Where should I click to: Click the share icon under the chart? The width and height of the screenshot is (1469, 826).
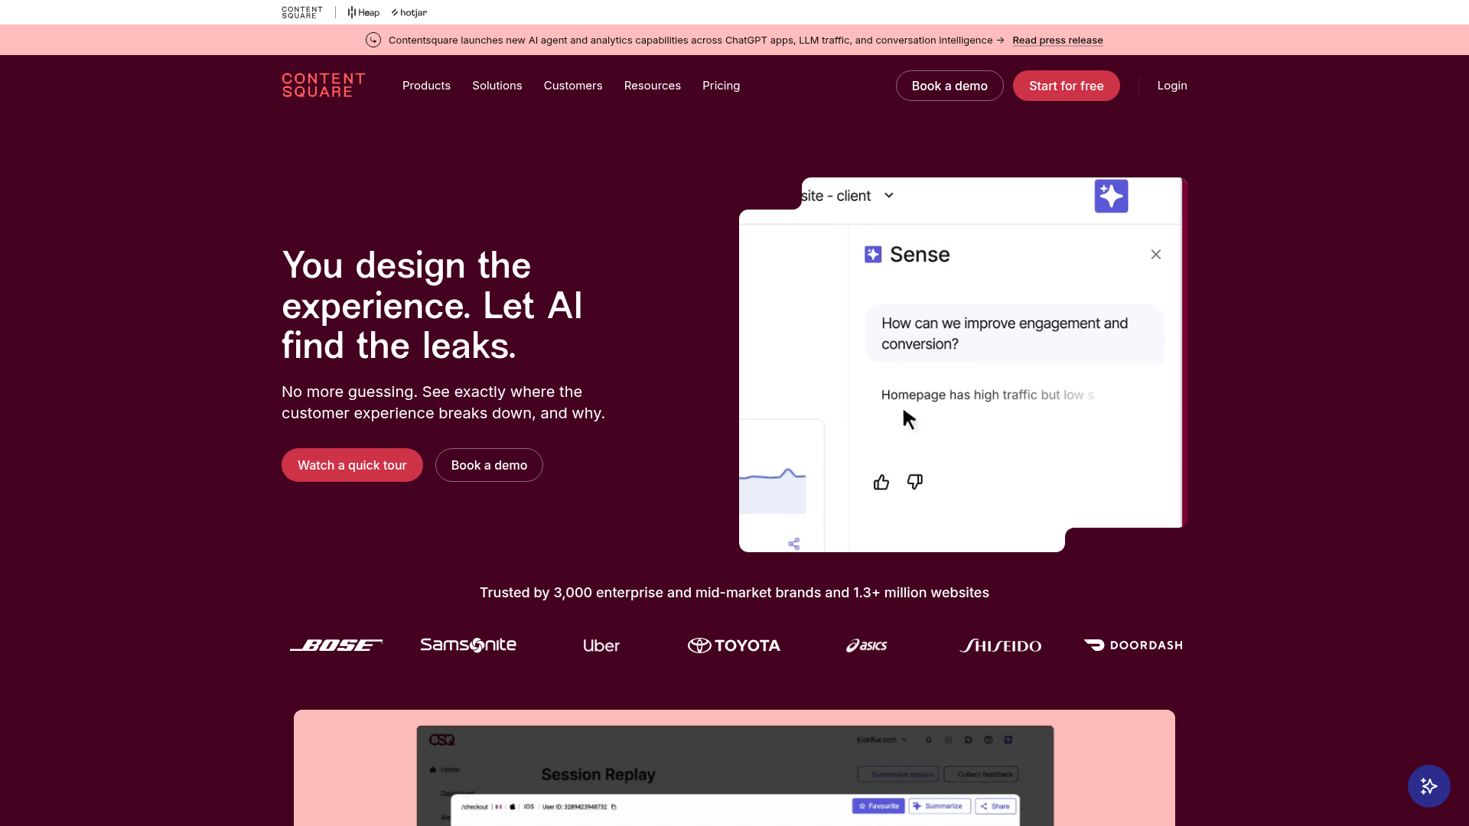coord(794,544)
